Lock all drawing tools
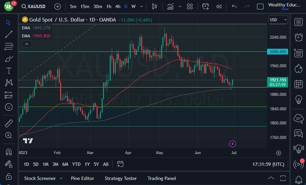Viewport: 306px width, 185px height. [9, 176]
